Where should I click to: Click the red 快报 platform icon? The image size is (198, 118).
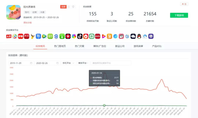tap(21, 36)
